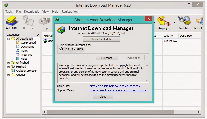Open the Tasks menu
Viewport: 207px width, 119px height.
(9, 12)
